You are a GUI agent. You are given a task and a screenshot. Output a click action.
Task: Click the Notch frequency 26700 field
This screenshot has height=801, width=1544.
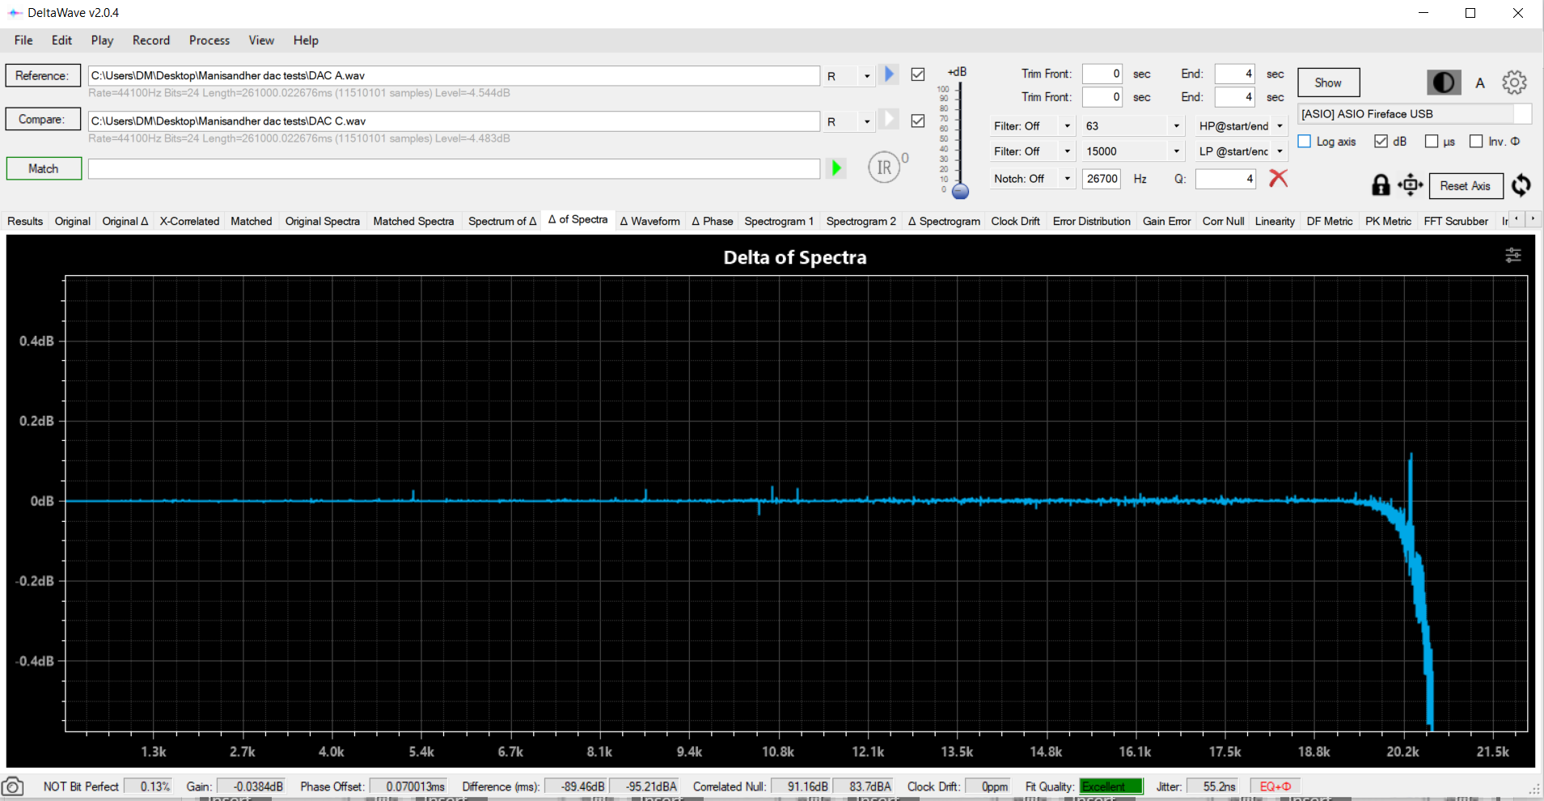pyautogui.click(x=1102, y=179)
